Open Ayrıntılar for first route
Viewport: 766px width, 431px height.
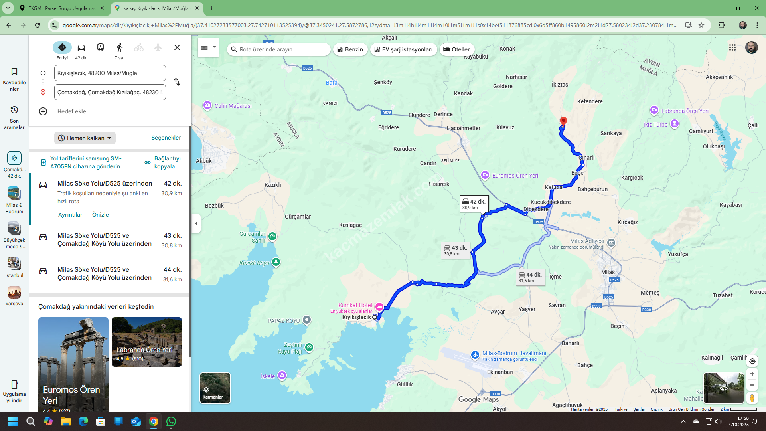(x=70, y=215)
